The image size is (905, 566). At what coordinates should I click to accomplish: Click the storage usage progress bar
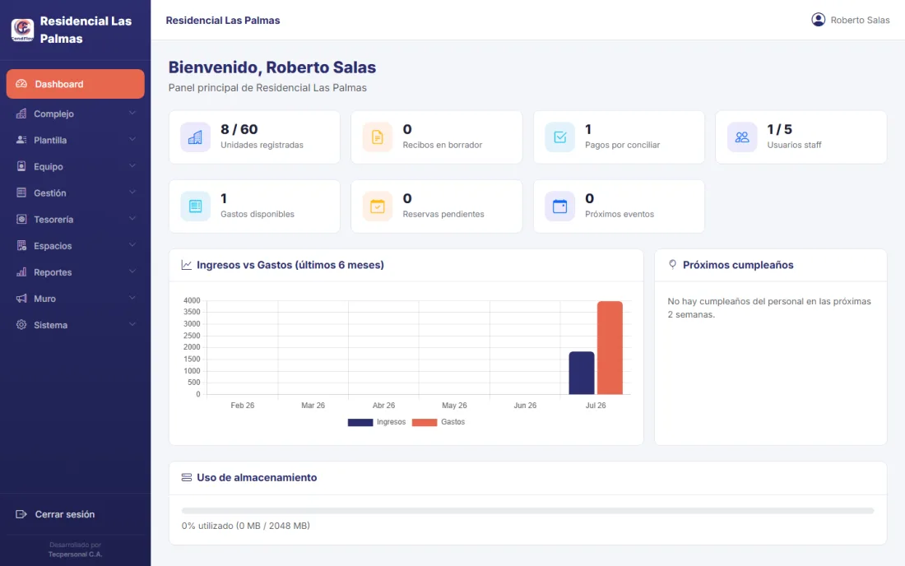527,511
